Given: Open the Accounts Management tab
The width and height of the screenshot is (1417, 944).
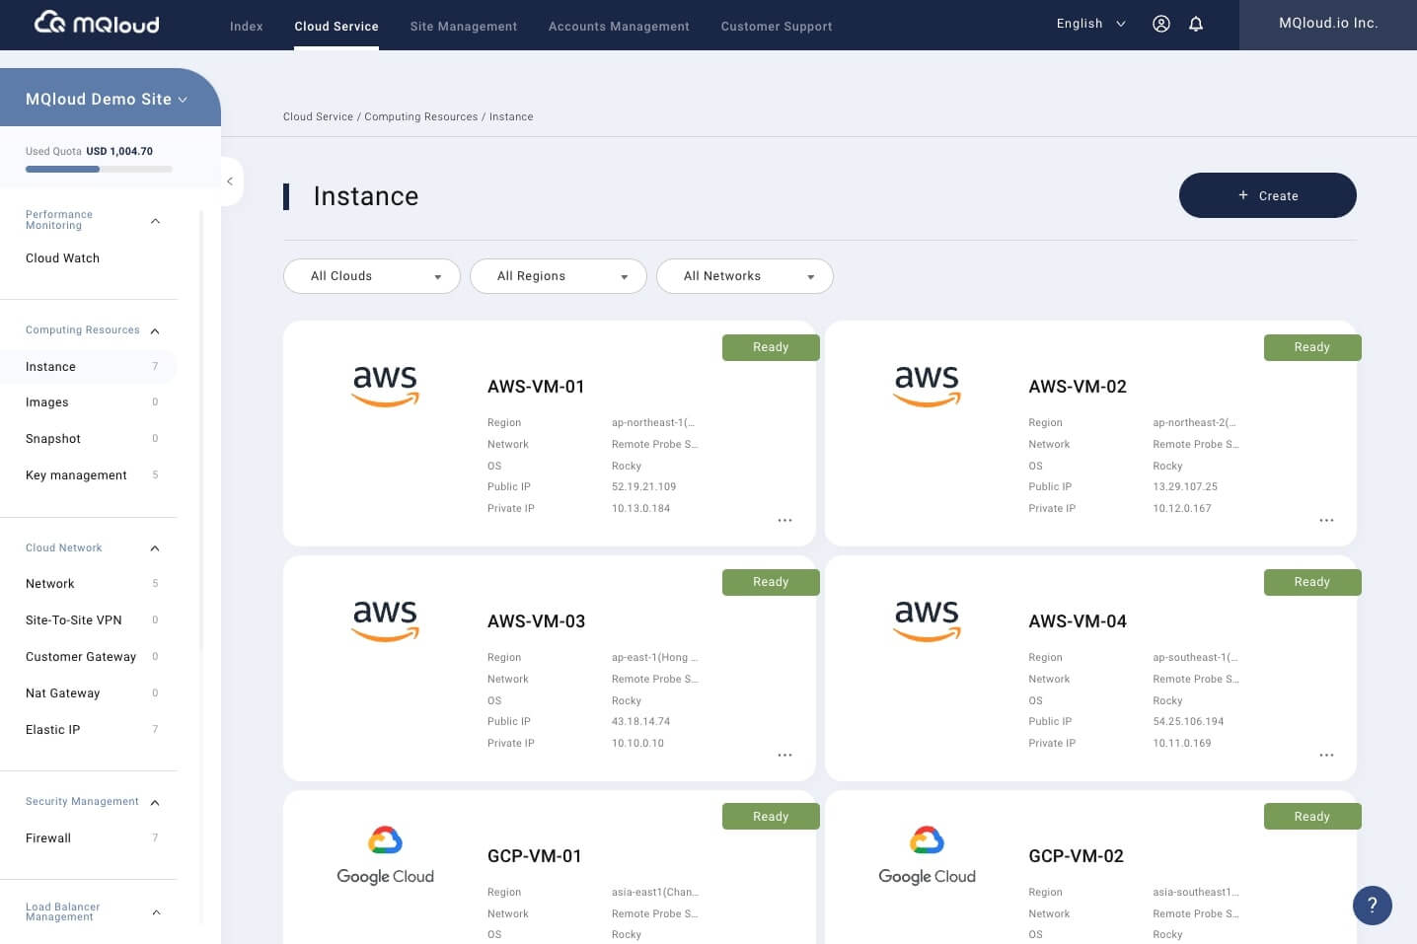Looking at the screenshot, I should [x=619, y=27].
